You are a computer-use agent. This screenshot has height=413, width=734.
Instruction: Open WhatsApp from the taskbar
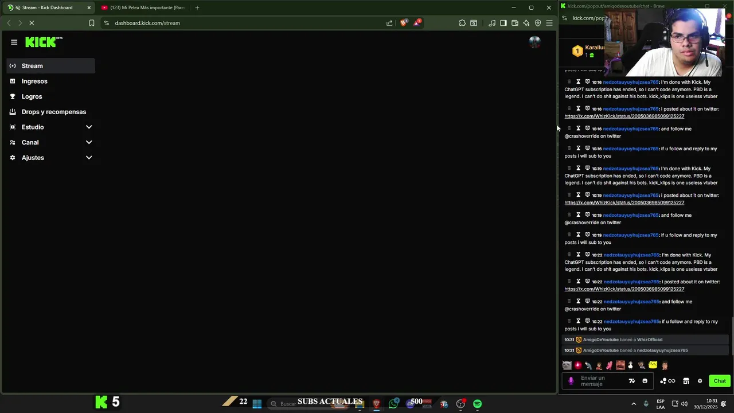[x=393, y=404]
